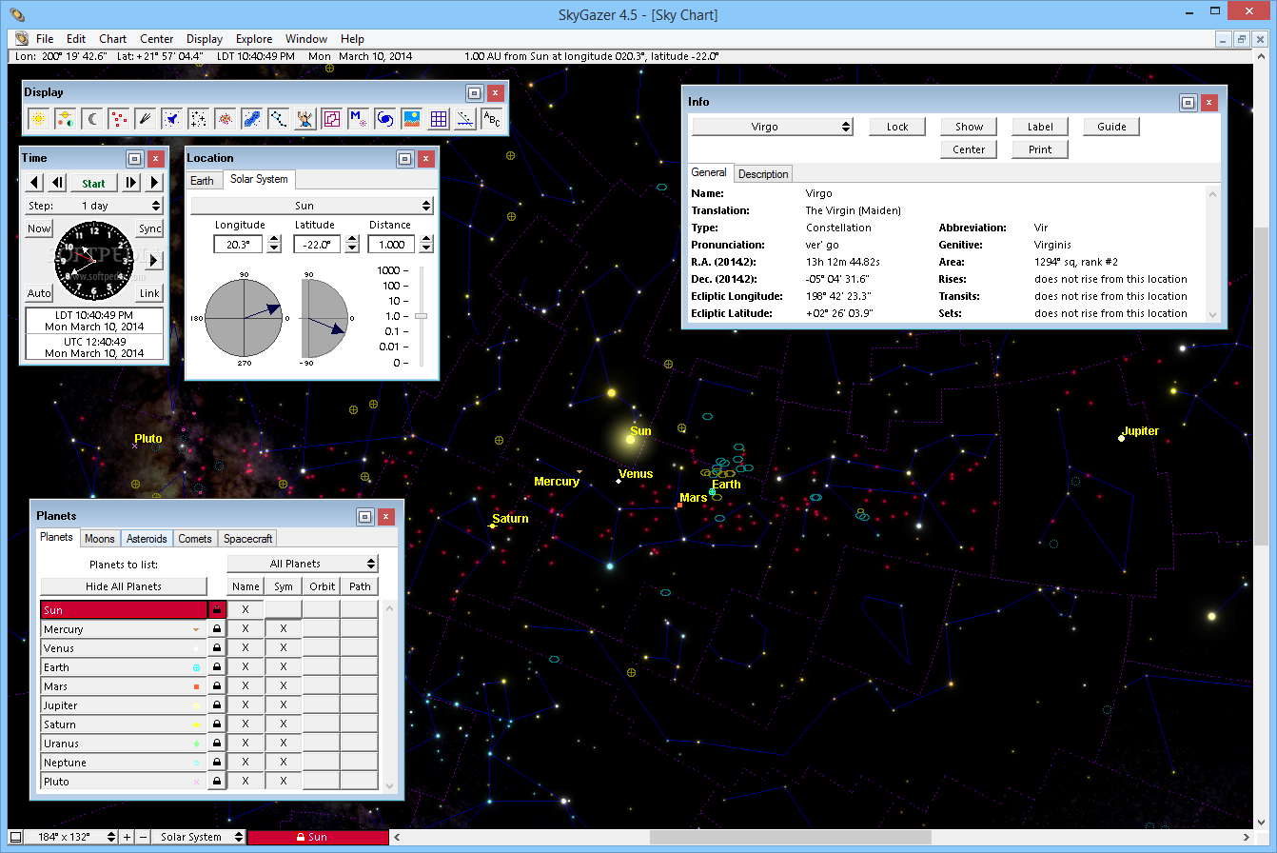Toggle the comets display icon
The width and height of the screenshot is (1277, 853).
click(x=145, y=119)
